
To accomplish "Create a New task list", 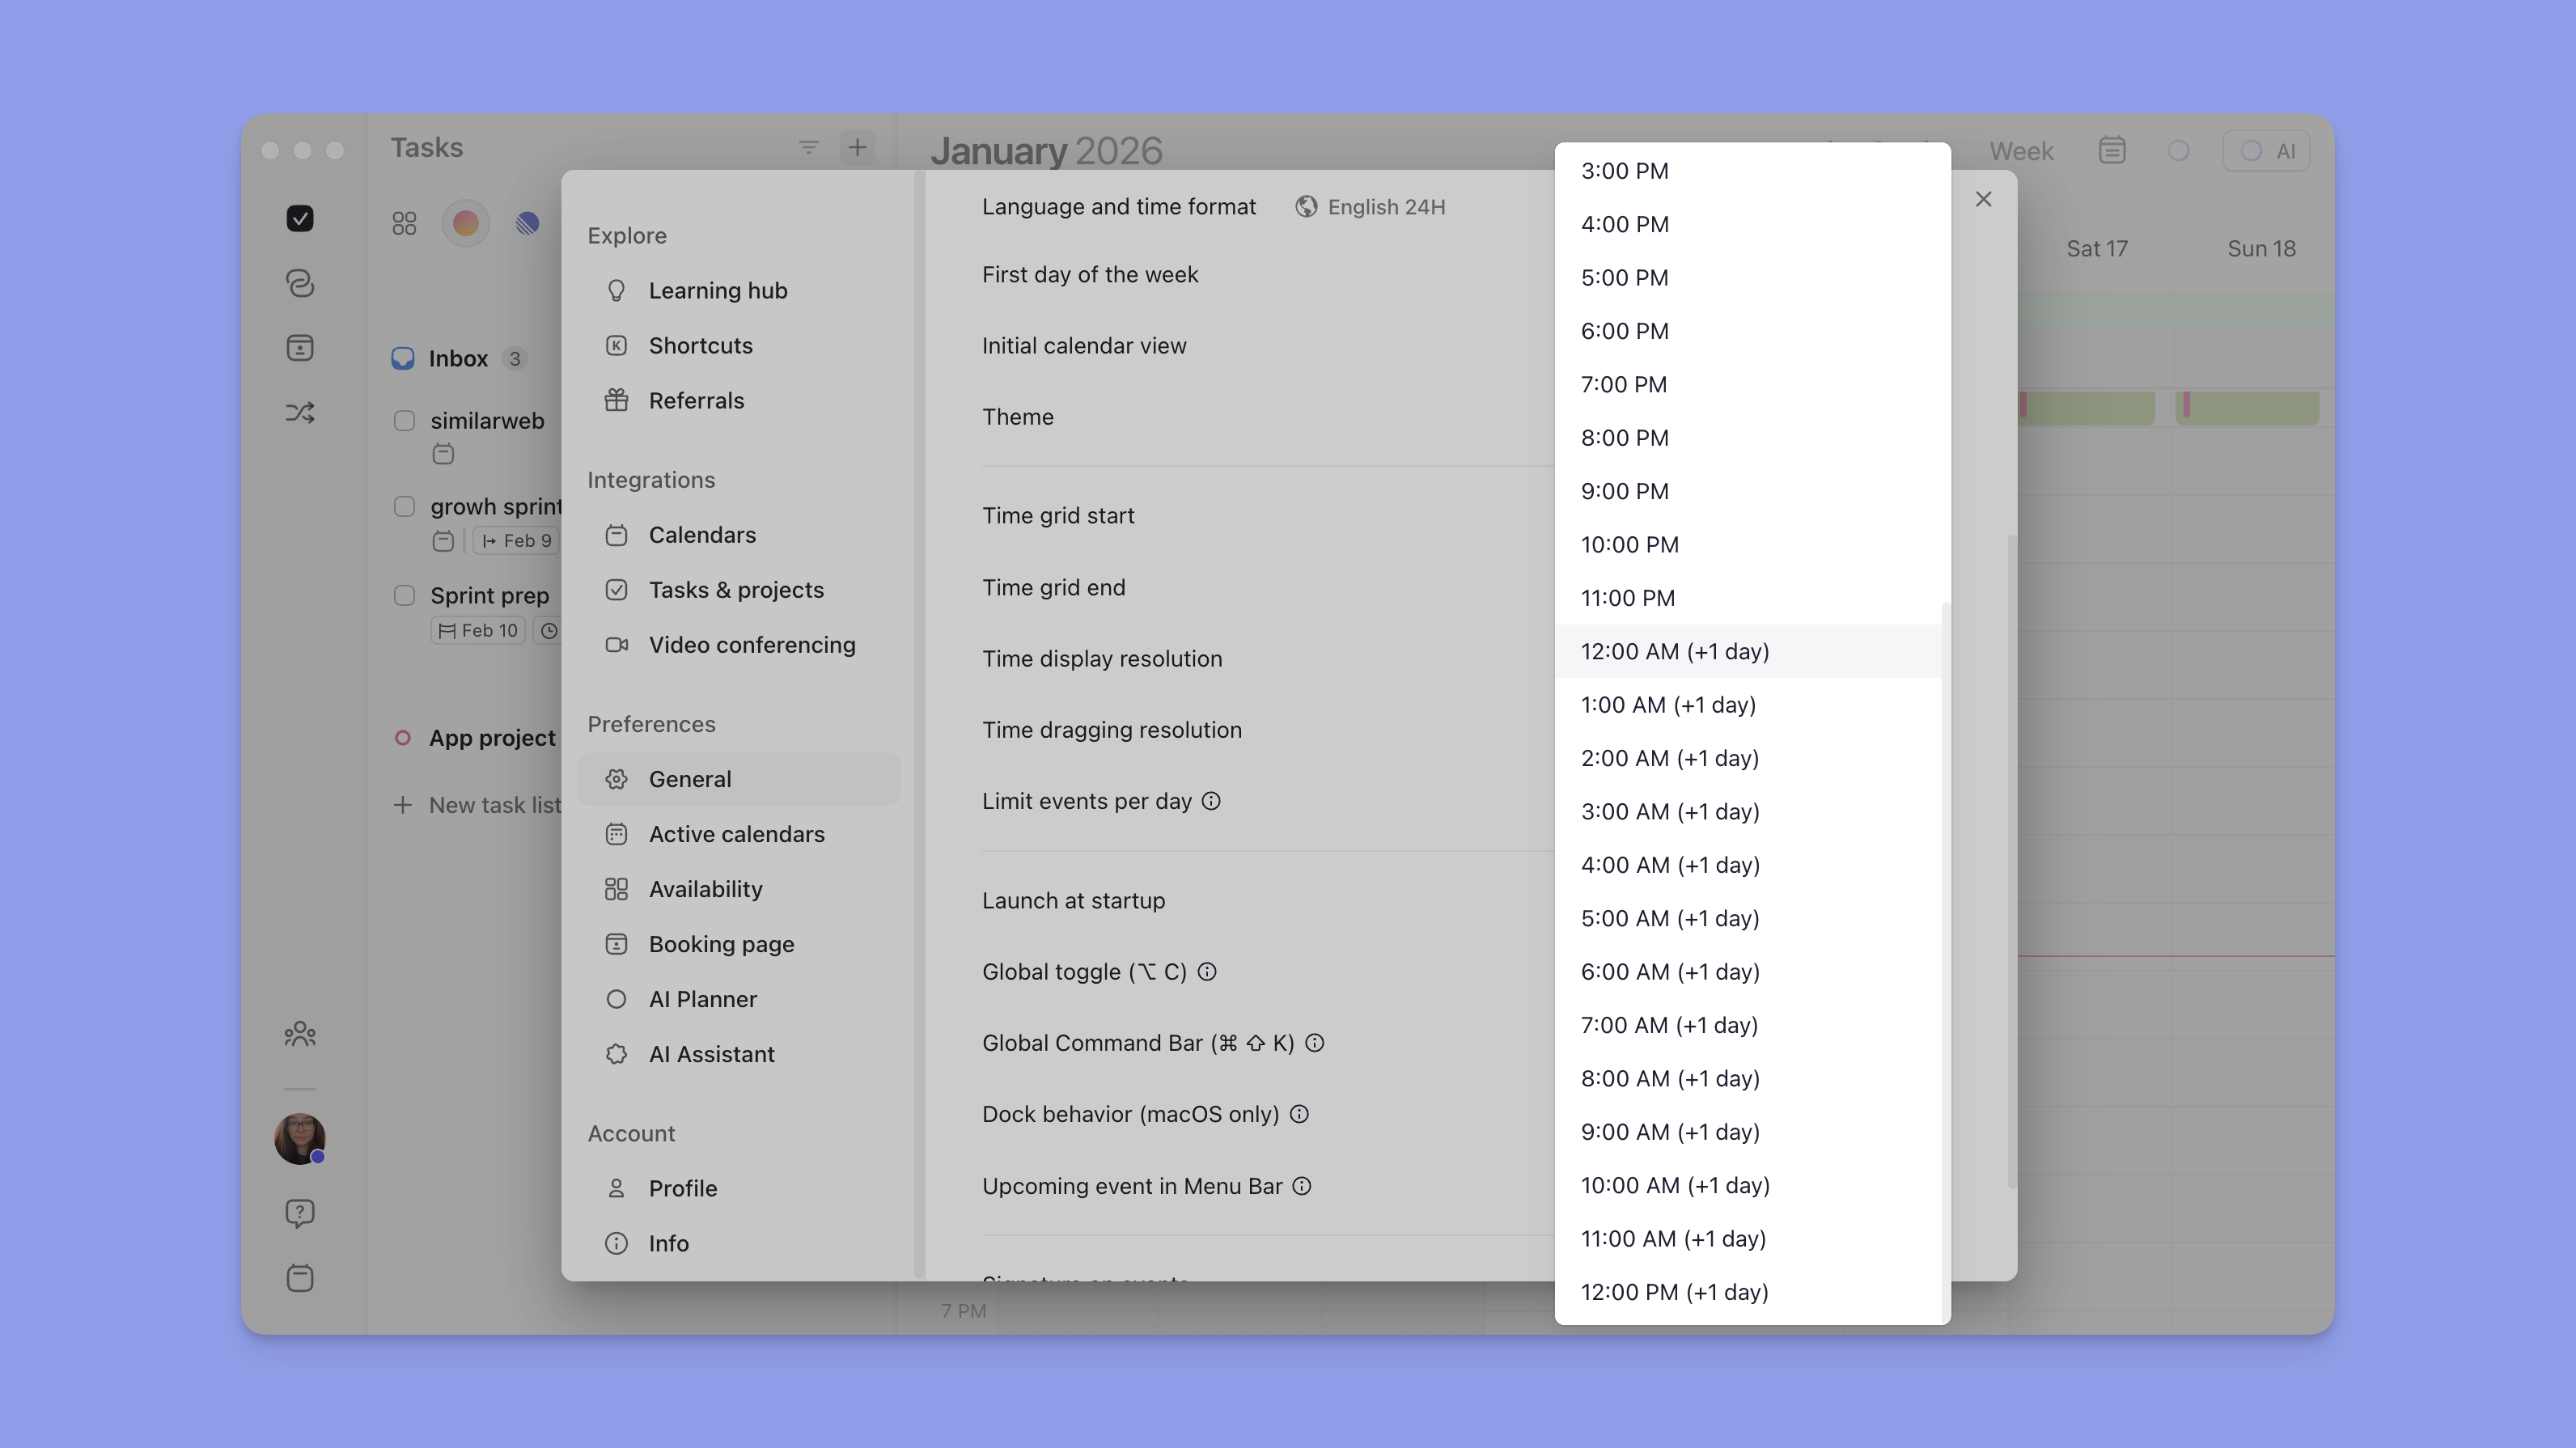I will [478, 805].
